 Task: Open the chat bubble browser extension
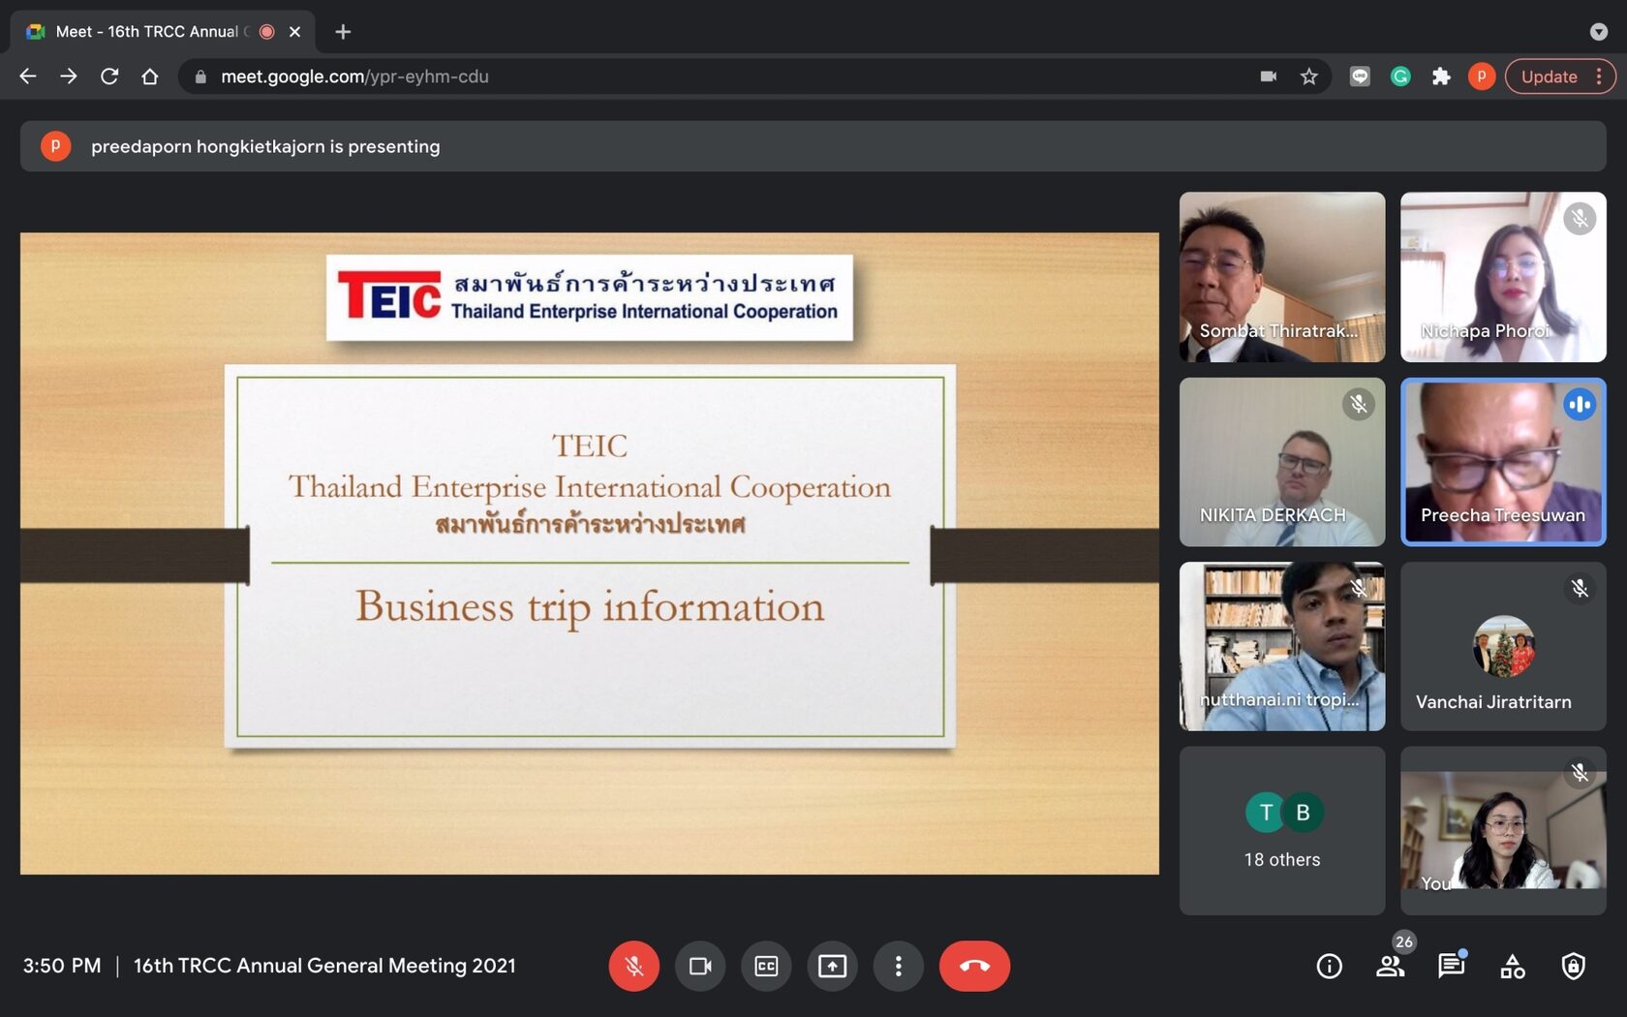[x=1360, y=77]
